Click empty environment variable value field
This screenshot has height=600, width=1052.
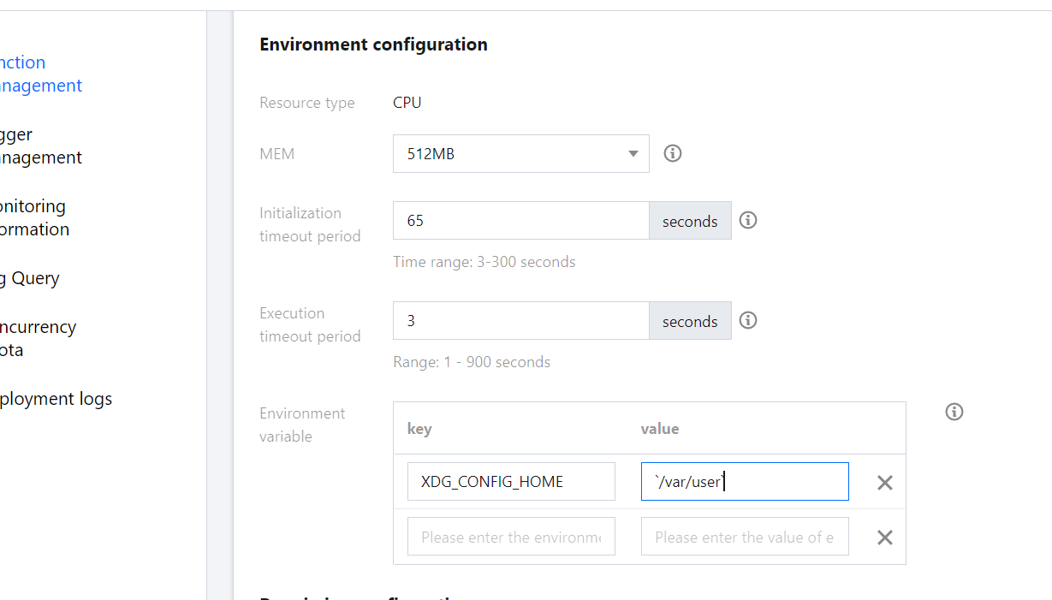click(x=744, y=537)
